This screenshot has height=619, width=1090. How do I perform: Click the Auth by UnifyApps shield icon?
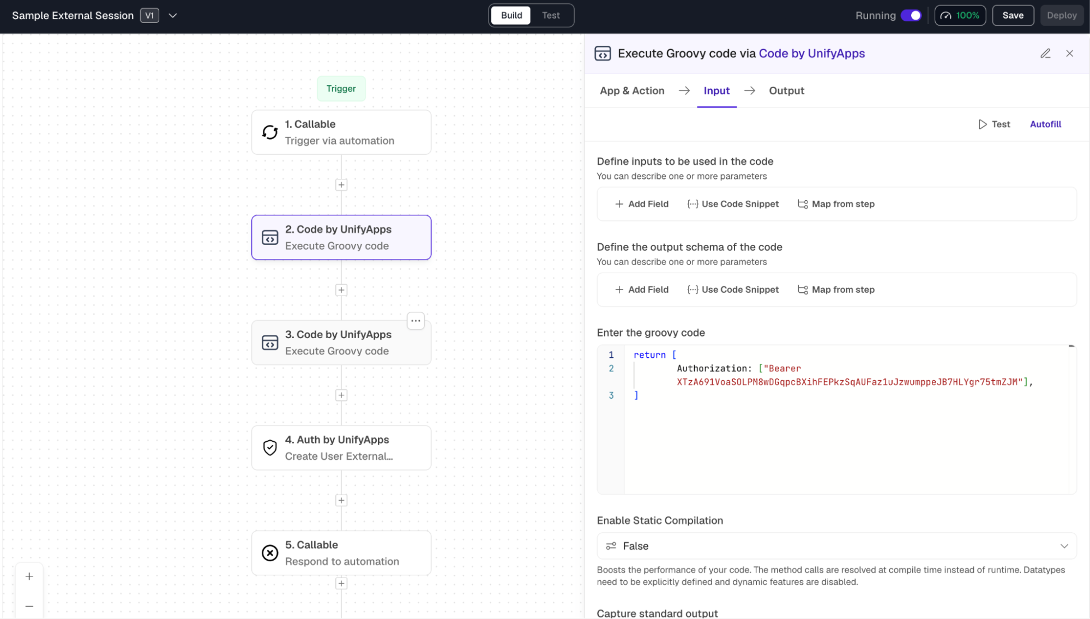[270, 448]
